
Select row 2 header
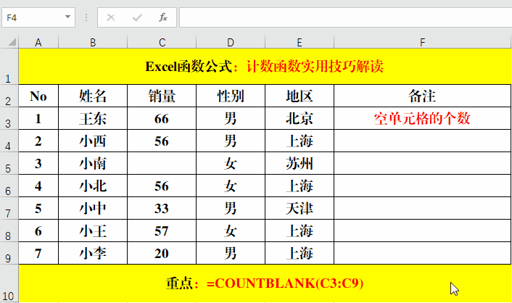(x=9, y=96)
